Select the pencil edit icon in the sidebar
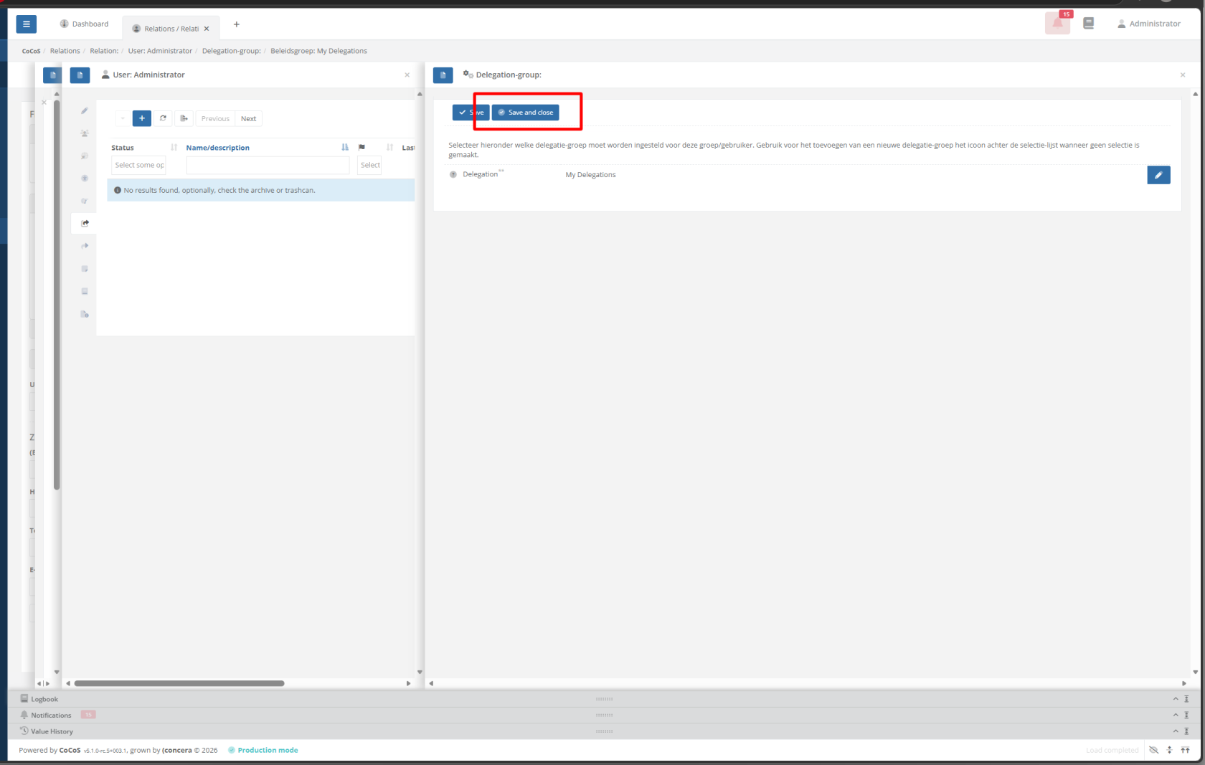Image resolution: width=1205 pixels, height=765 pixels. 85,110
